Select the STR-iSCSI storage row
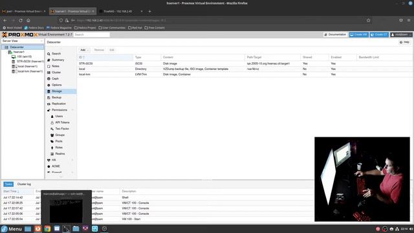414x233 pixels. tap(245, 63)
